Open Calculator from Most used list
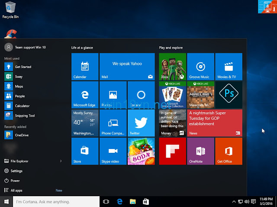The height and width of the screenshot is (207, 277). (x=34, y=106)
